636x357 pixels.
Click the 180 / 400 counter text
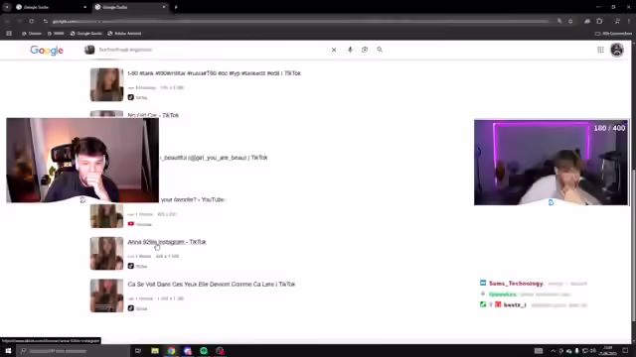coord(609,128)
